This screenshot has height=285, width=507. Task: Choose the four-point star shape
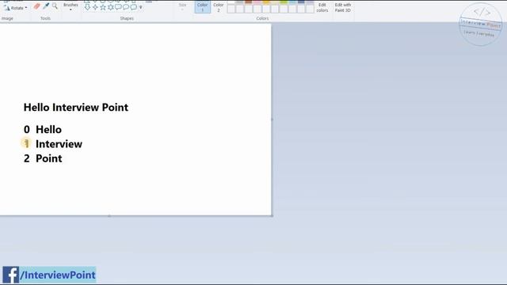coord(95,7)
